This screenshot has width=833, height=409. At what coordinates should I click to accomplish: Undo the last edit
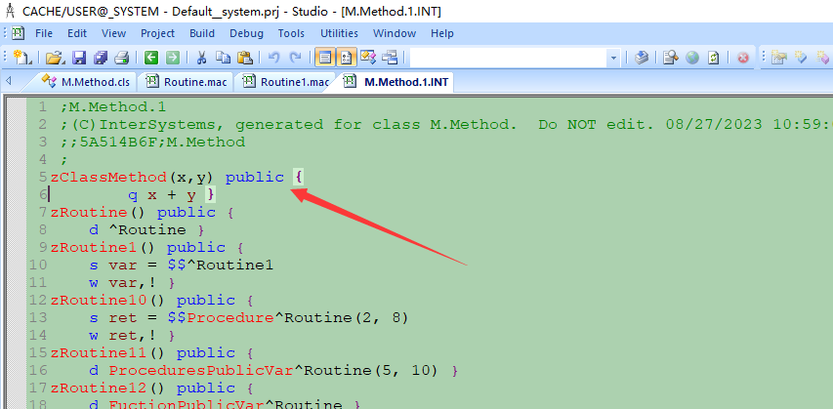tap(274, 58)
